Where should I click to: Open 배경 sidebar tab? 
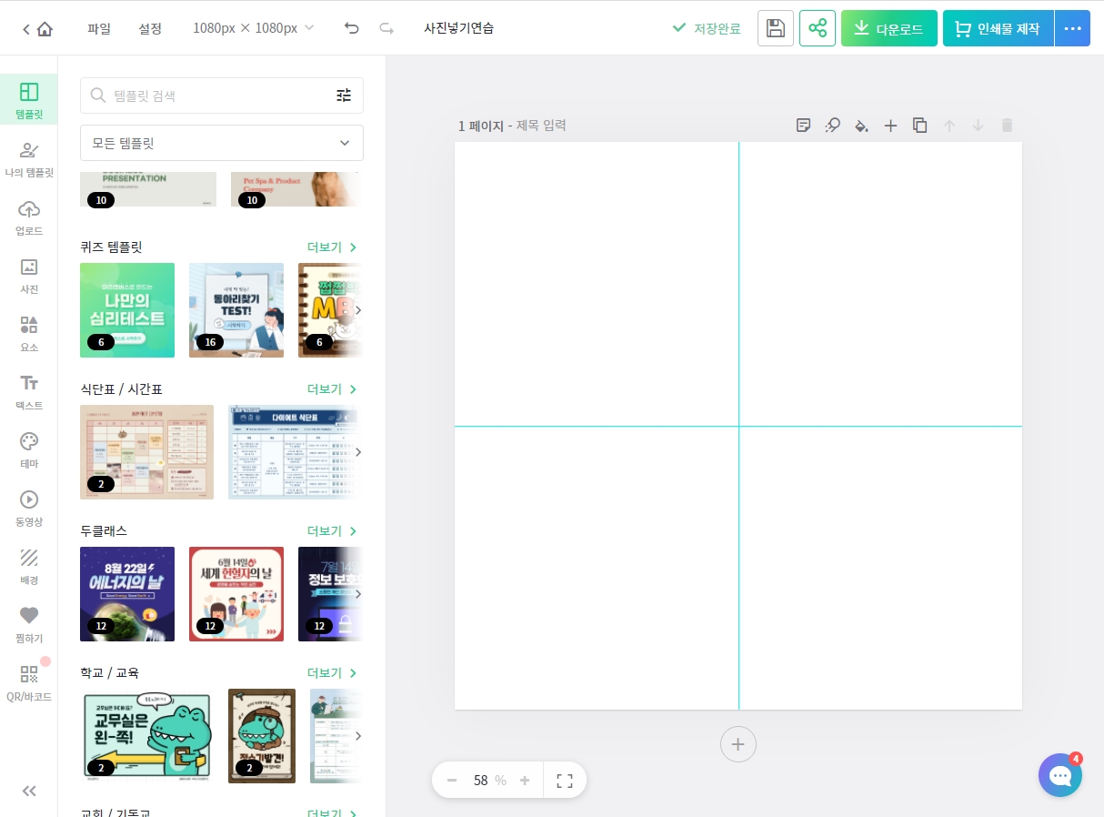tap(29, 565)
